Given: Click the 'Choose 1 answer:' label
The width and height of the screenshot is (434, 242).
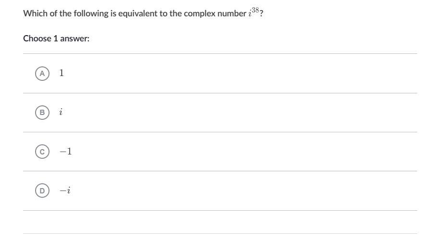Looking at the screenshot, I should [x=56, y=38].
